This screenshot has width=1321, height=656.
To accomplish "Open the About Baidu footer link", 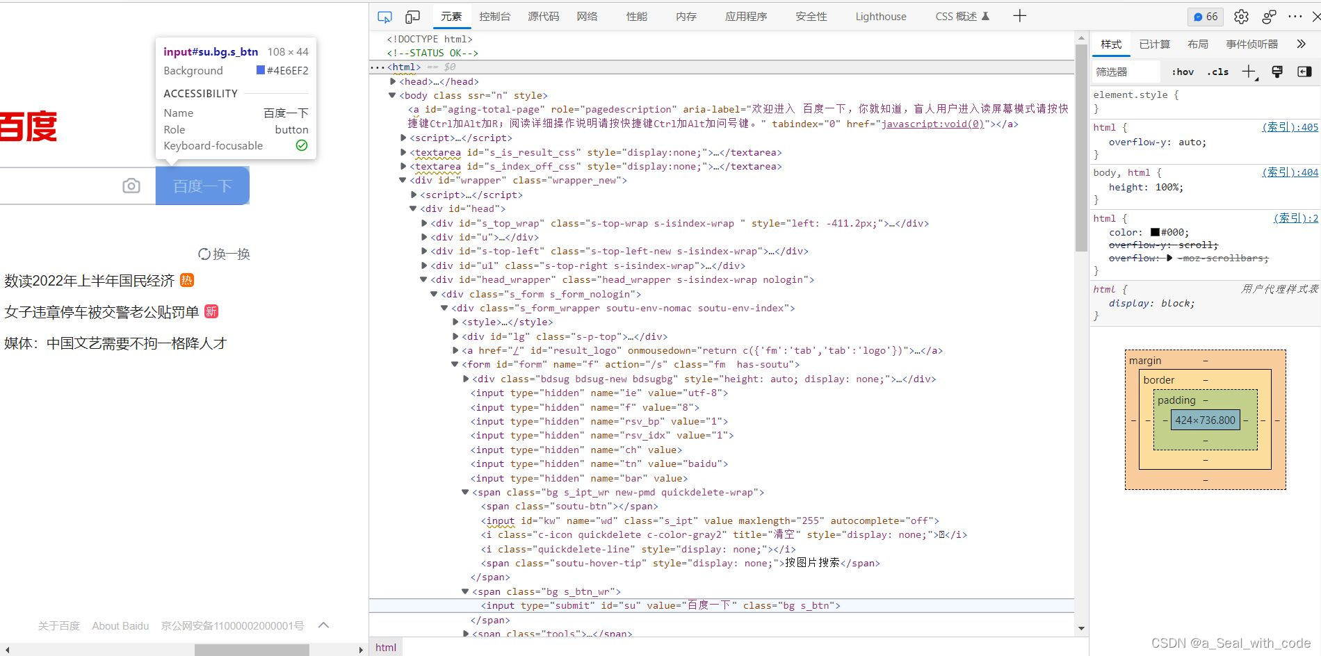I will click(x=120, y=626).
